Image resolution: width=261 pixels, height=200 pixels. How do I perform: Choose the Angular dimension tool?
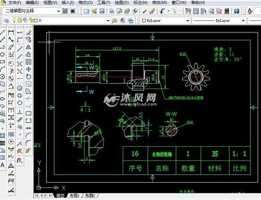[x=11, y=86]
